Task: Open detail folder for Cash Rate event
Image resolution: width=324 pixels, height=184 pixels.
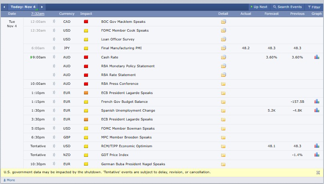Action: tap(223, 57)
